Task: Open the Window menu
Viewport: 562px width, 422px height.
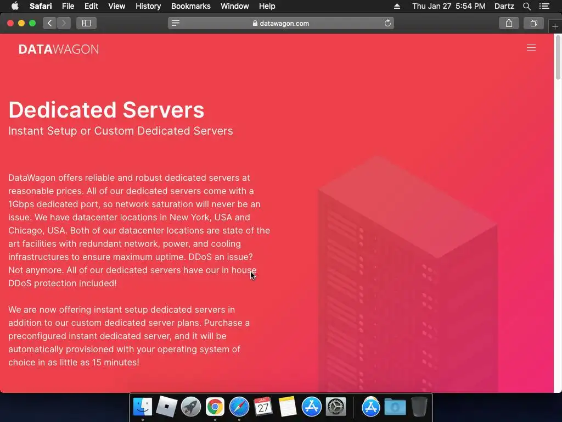Action: coord(235,6)
